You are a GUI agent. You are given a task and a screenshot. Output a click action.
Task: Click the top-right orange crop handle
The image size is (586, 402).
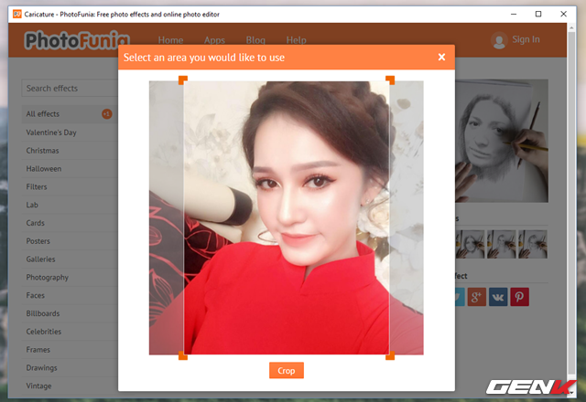coord(390,80)
